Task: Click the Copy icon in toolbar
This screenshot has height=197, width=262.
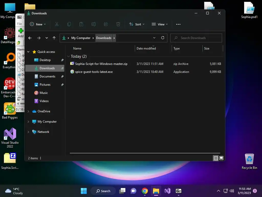Action: click(x=69, y=24)
